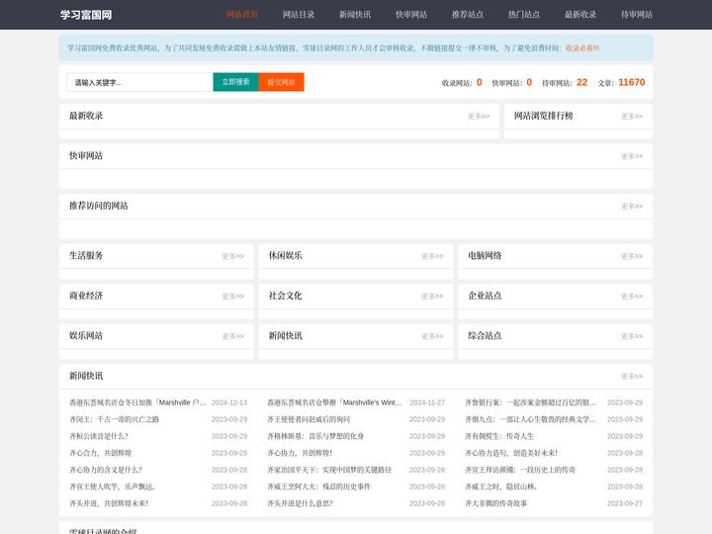Open article 齐有倜傥生：传奇人生
The width and height of the screenshot is (712, 534).
tap(499, 436)
